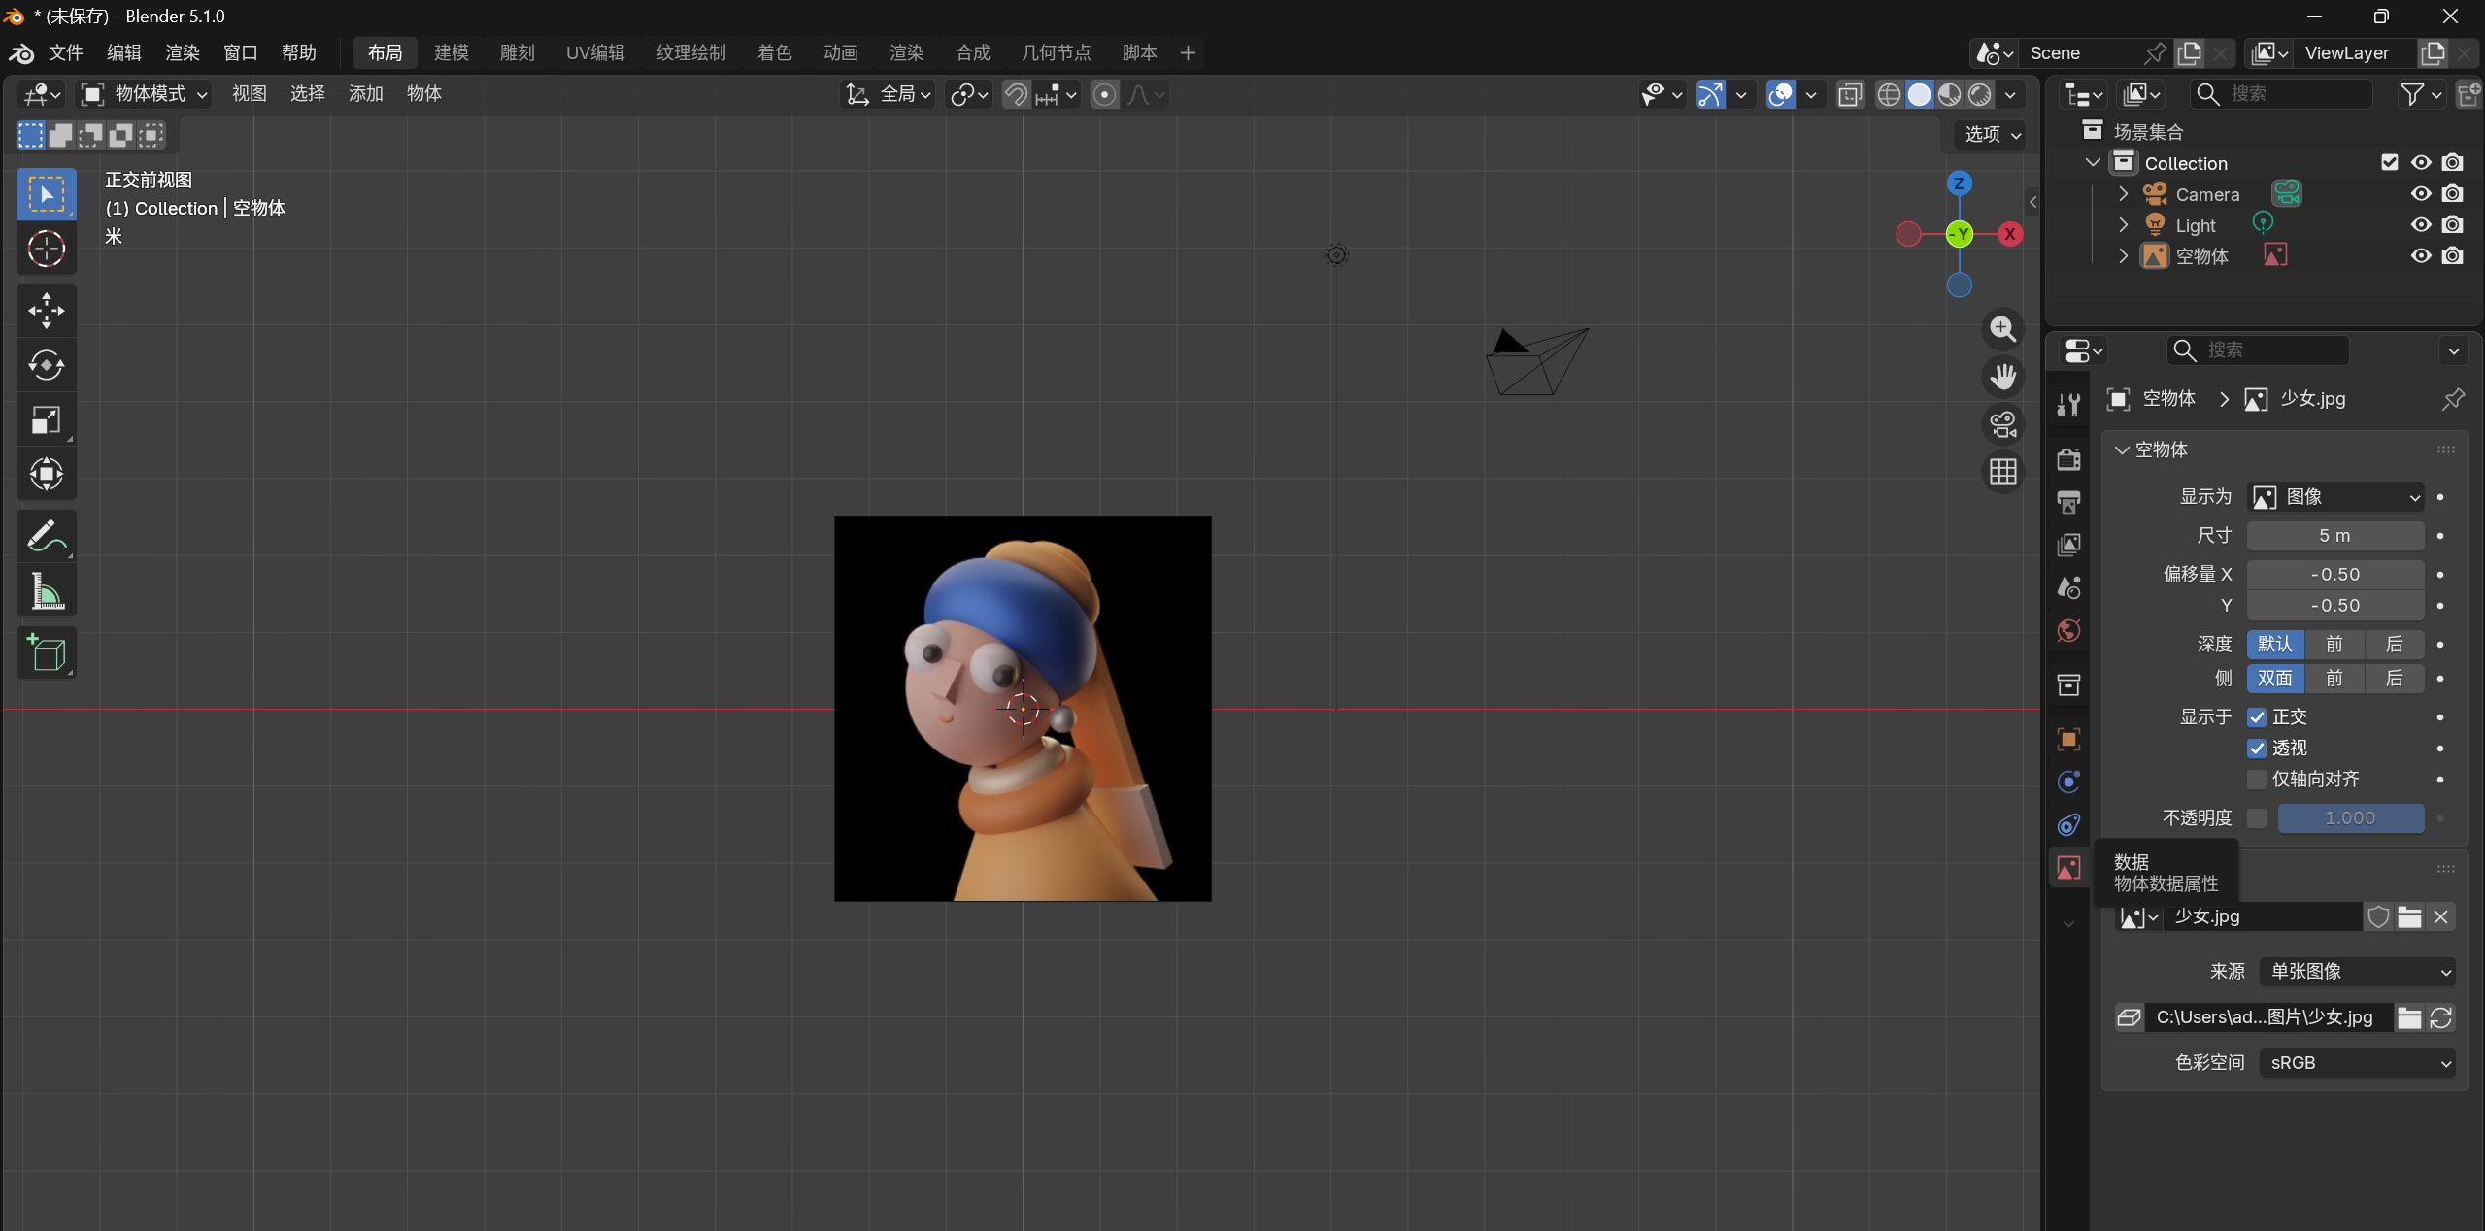Hide the Light object in outliner
The width and height of the screenshot is (2485, 1231).
[x=2421, y=225]
